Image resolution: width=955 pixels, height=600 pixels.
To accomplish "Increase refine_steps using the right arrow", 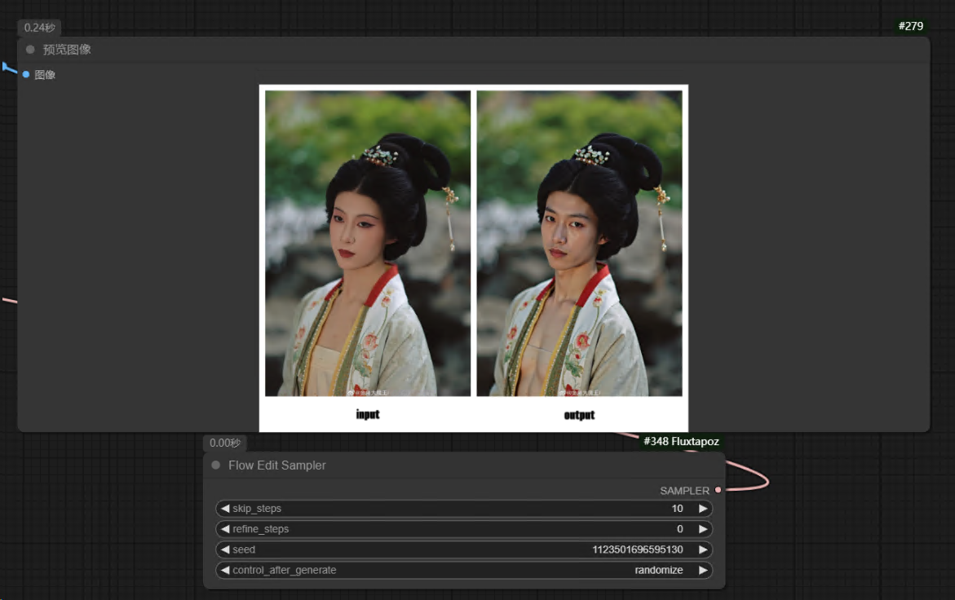I will [703, 529].
